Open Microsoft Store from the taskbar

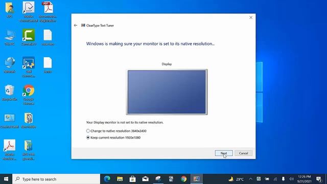click(133, 179)
